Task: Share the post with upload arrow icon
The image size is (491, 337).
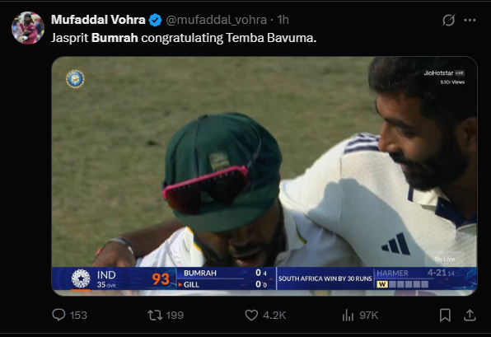Action: [x=470, y=315]
